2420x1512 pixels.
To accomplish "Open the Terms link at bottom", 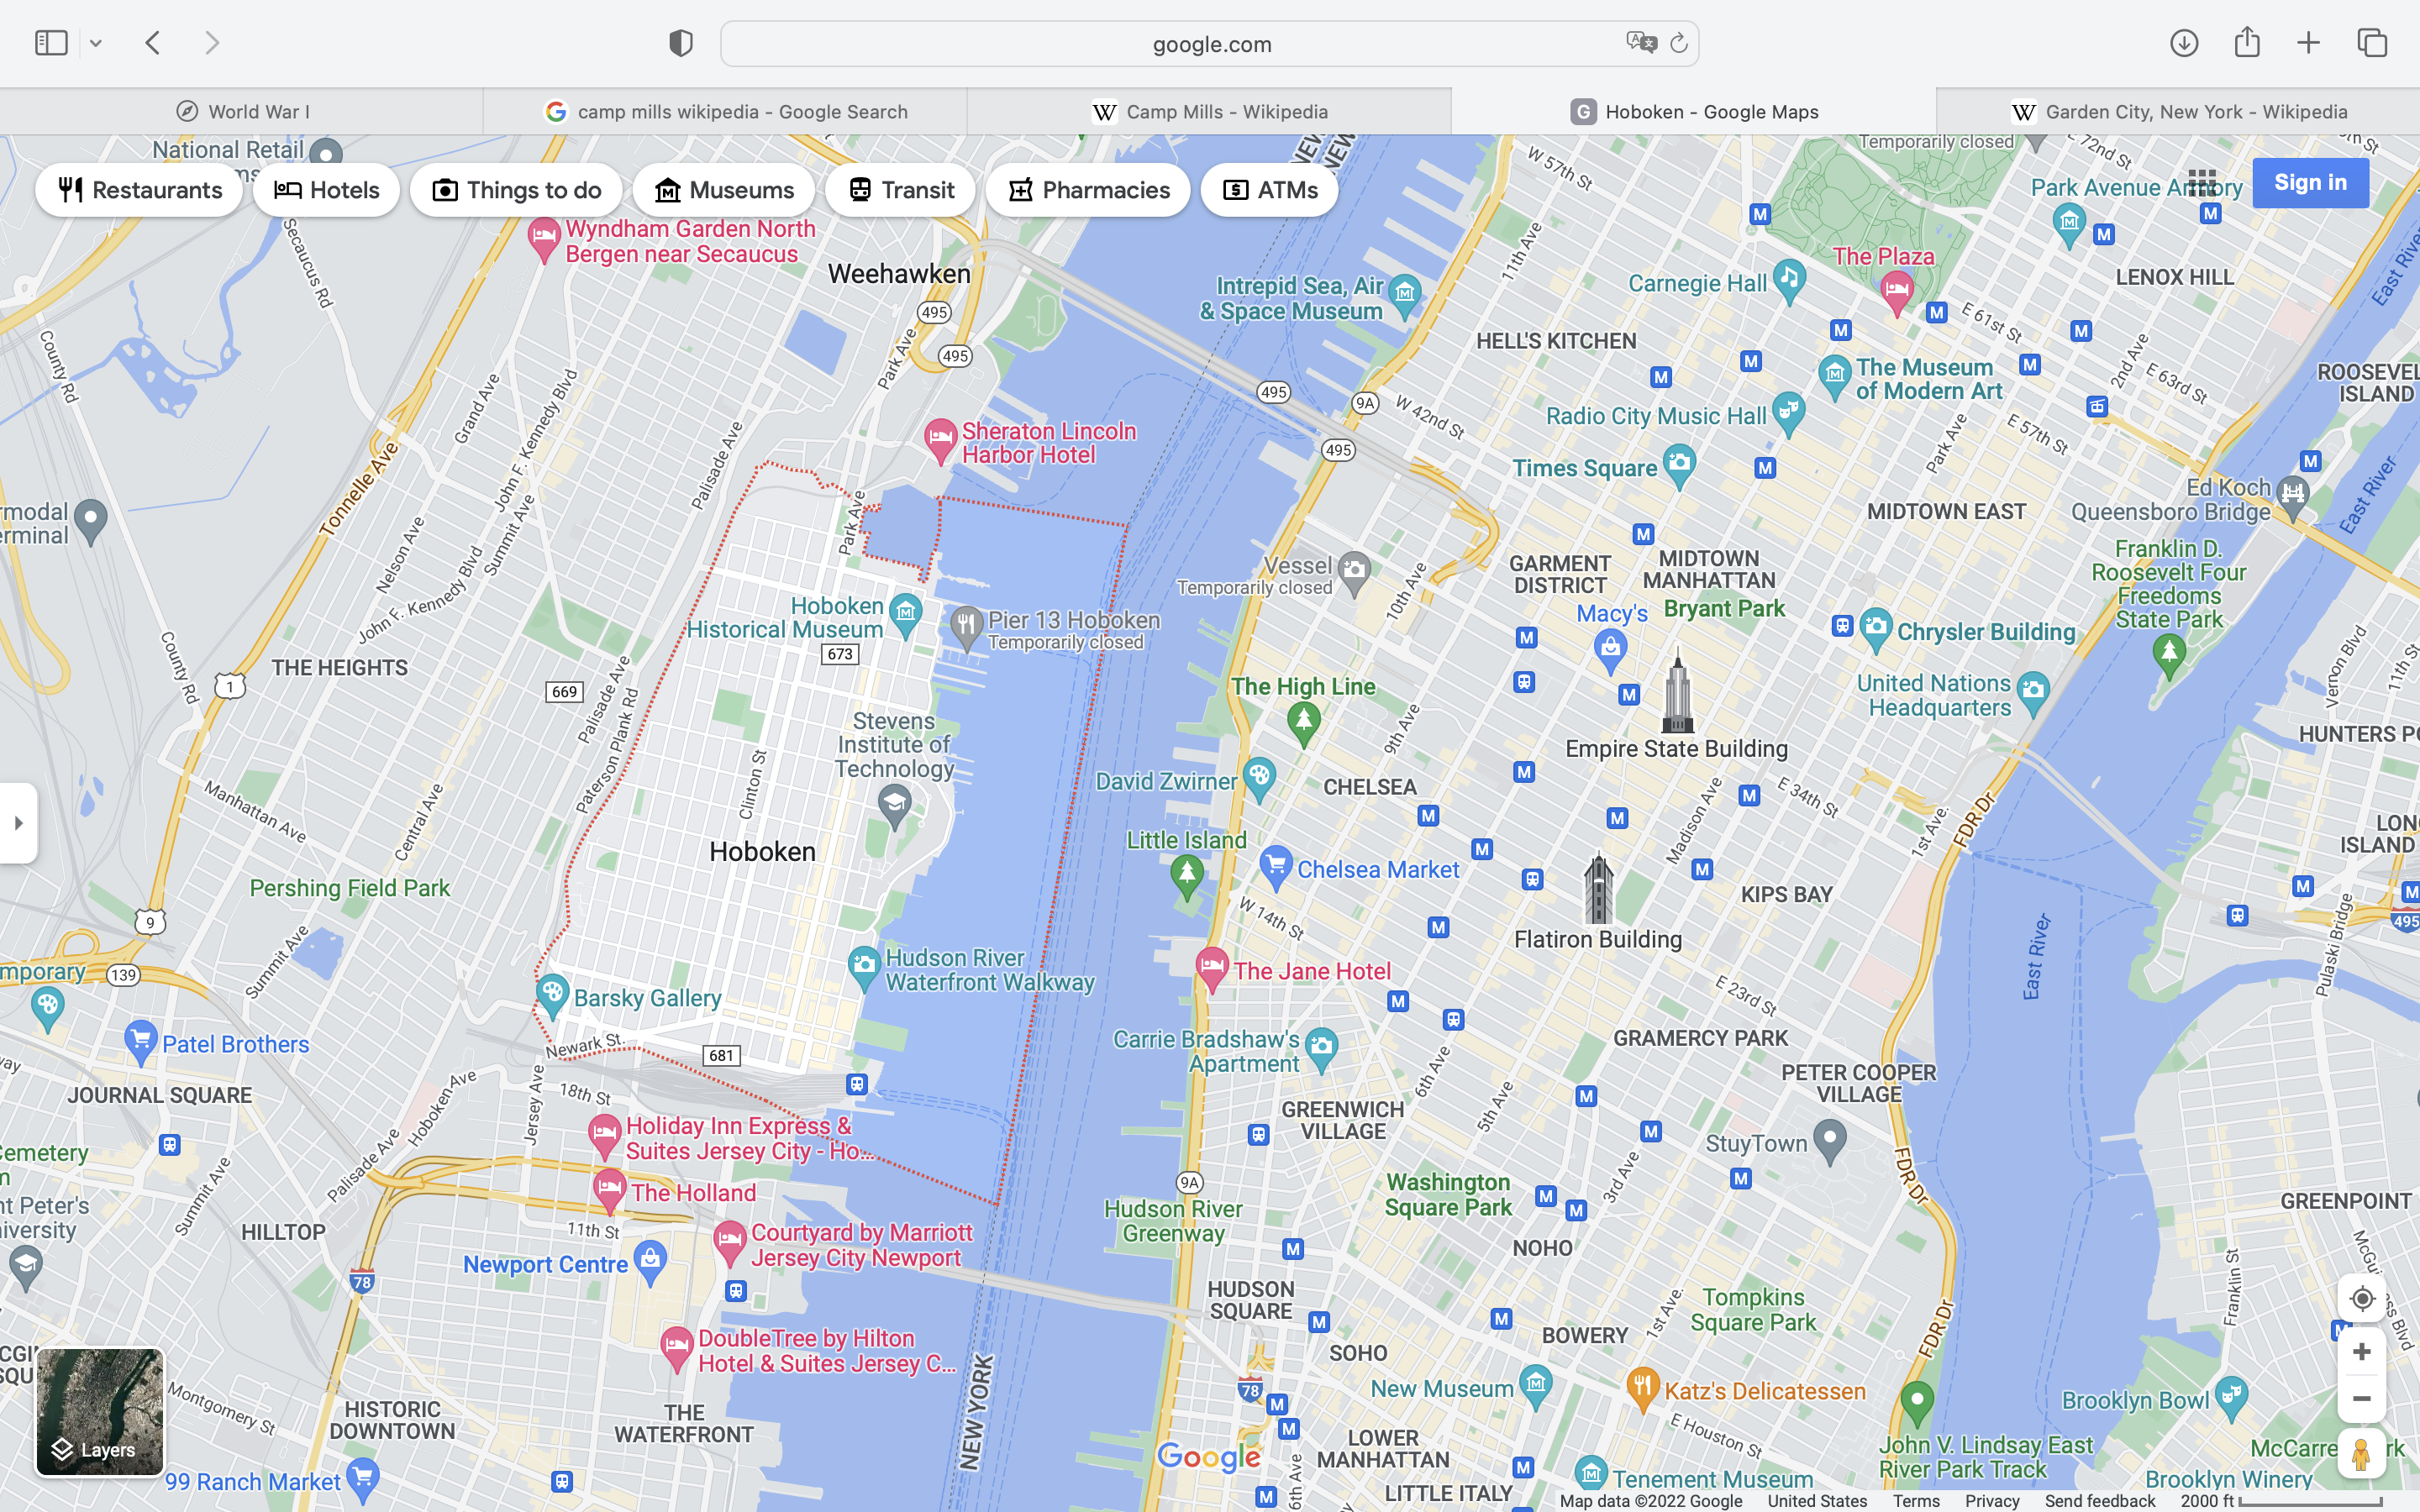I will click(1915, 1501).
